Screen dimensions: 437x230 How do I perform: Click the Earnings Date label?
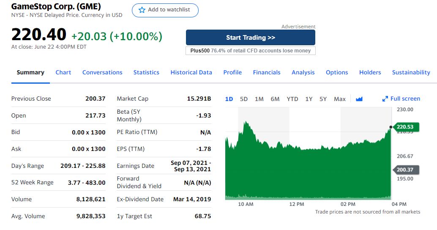tap(135, 166)
